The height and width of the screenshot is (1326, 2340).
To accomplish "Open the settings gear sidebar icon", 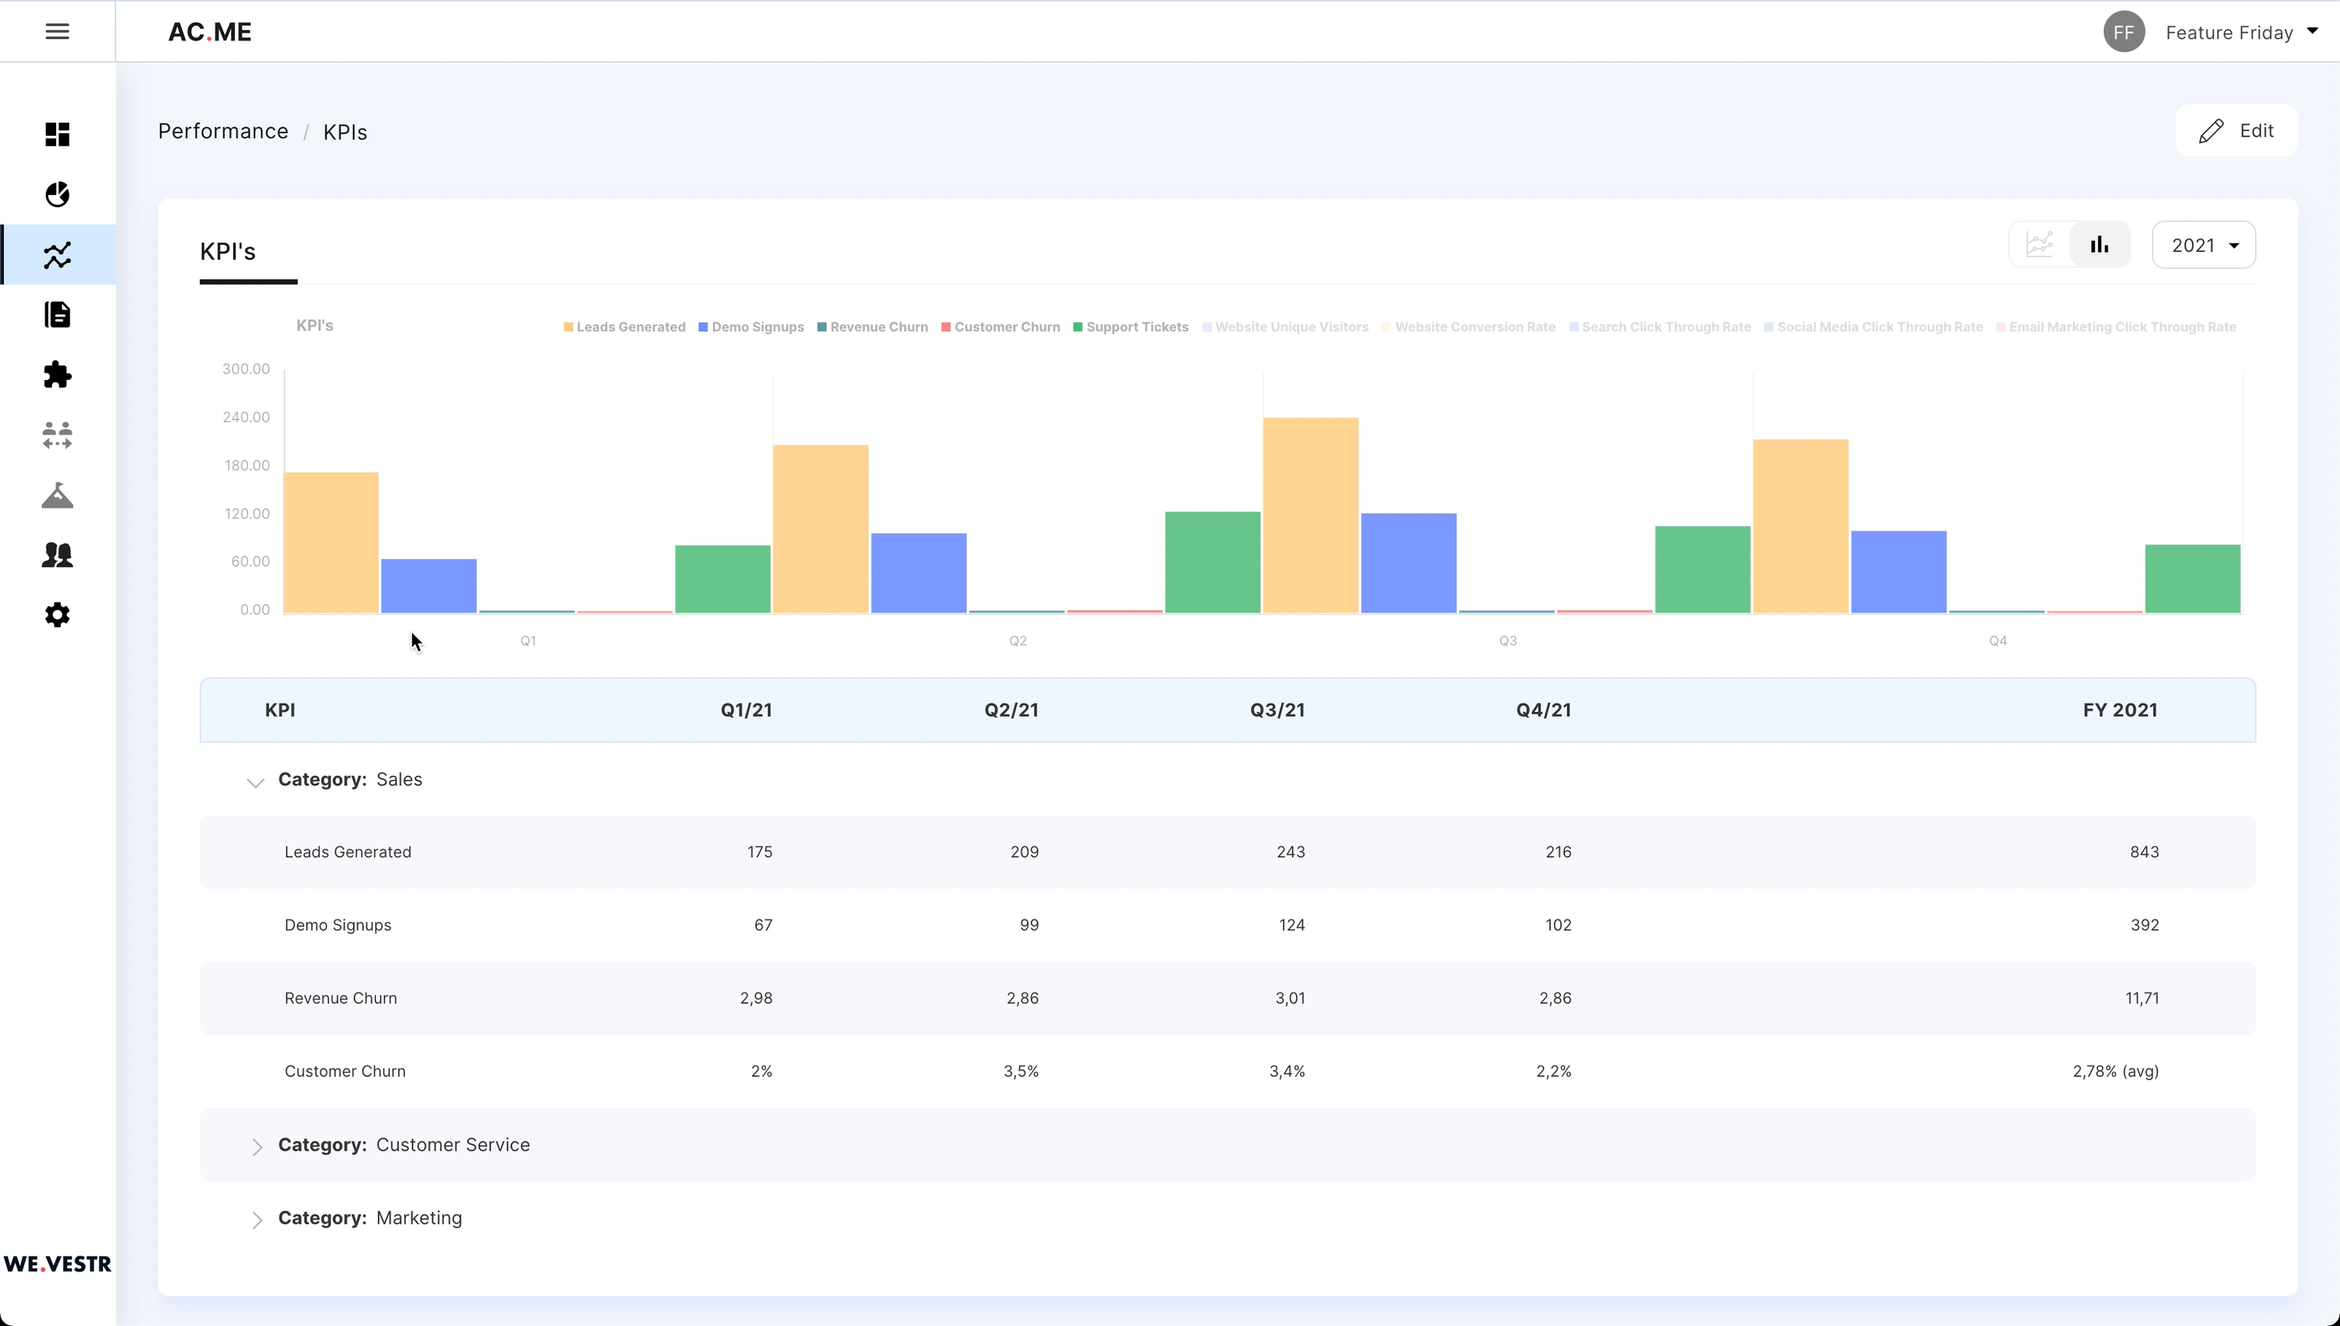I will 58,615.
